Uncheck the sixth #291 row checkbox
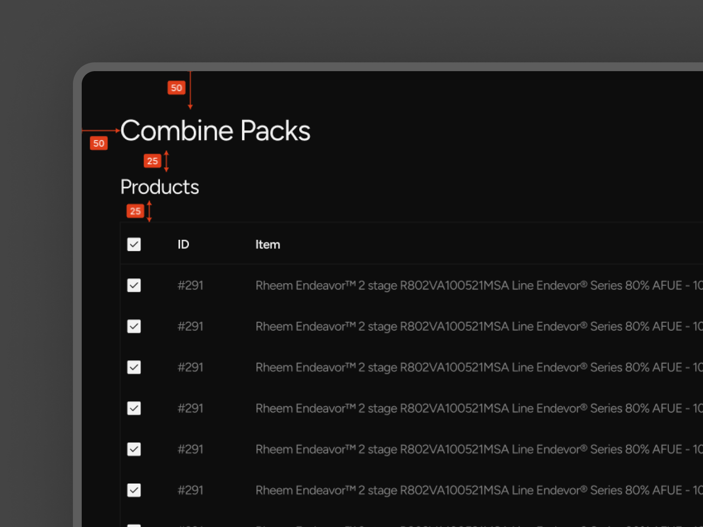 (x=134, y=490)
